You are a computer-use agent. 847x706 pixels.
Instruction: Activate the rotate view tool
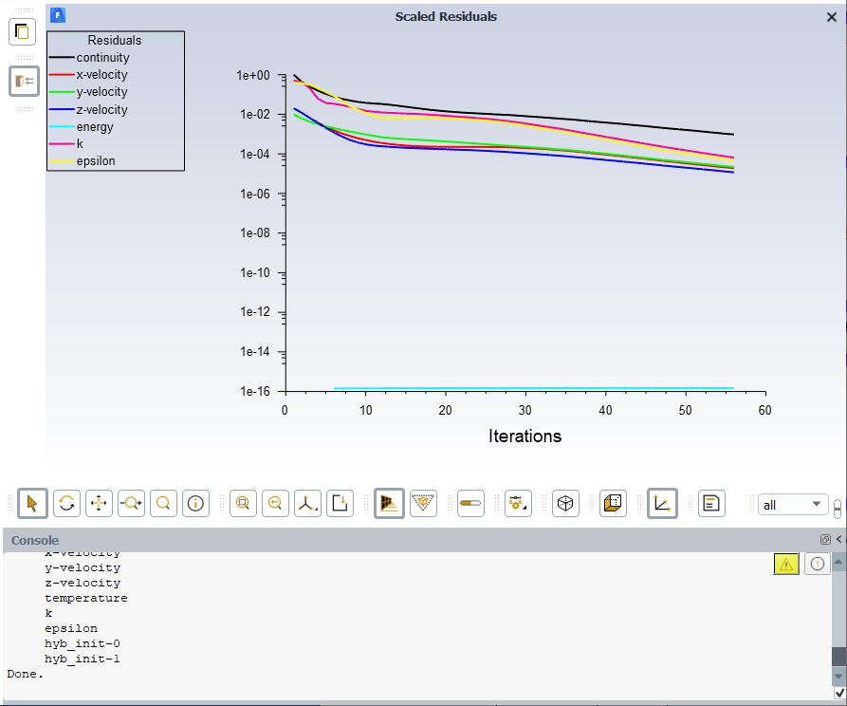pos(66,504)
